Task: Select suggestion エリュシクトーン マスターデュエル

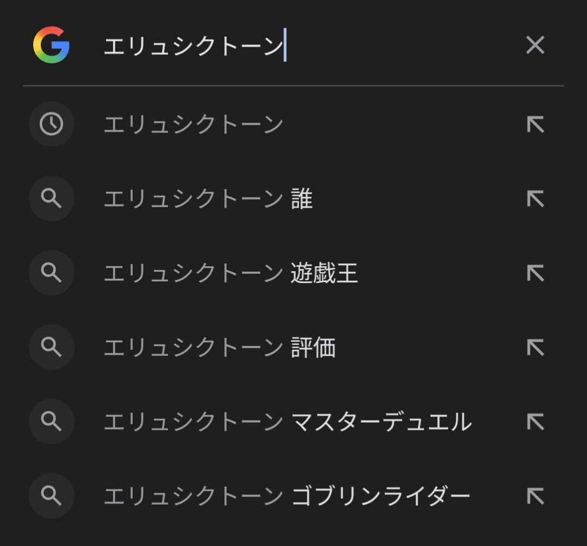Action: click(287, 422)
